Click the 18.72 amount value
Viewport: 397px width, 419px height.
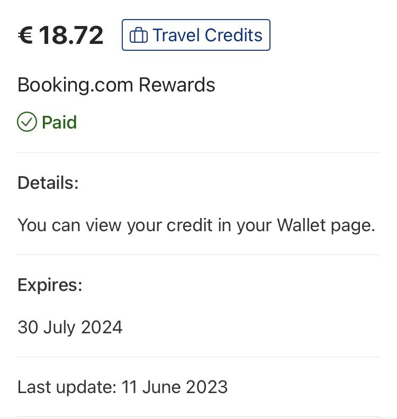click(71, 35)
